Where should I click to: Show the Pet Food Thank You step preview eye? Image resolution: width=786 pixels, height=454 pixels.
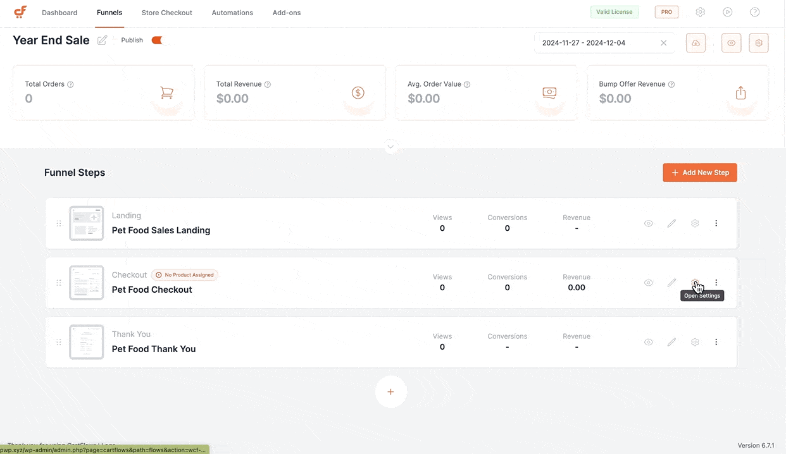click(x=648, y=342)
